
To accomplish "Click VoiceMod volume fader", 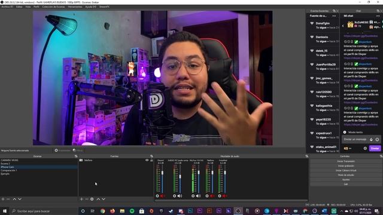I will 225,173.
